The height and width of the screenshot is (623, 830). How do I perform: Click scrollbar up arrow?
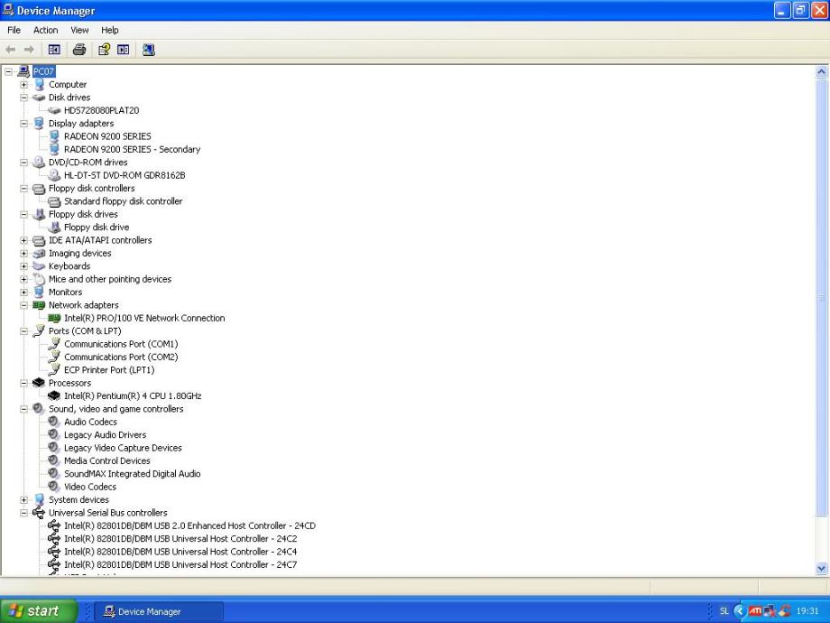pyautogui.click(x=822, y=72)
